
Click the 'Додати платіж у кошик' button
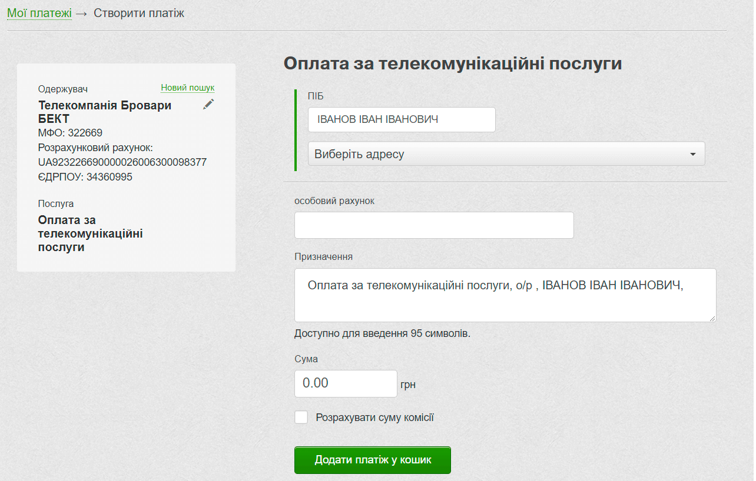(373, 460)
